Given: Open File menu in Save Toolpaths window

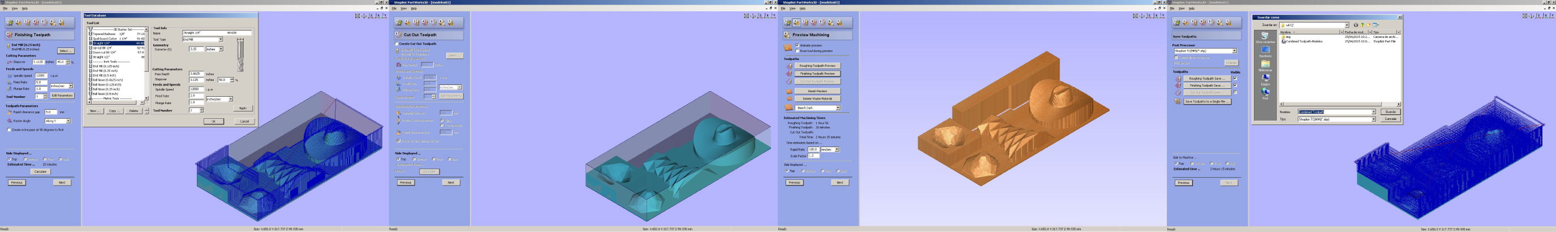Looking at the screenshot, I should (x=1172, y=8).
